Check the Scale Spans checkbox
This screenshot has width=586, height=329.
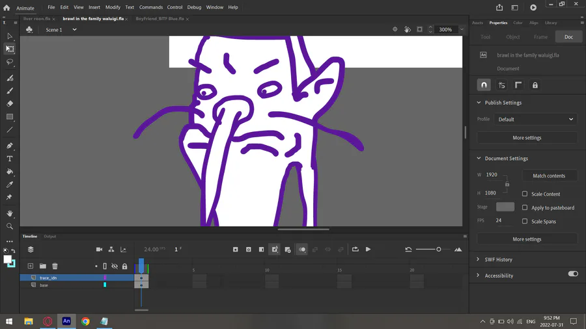click(525, 221)
